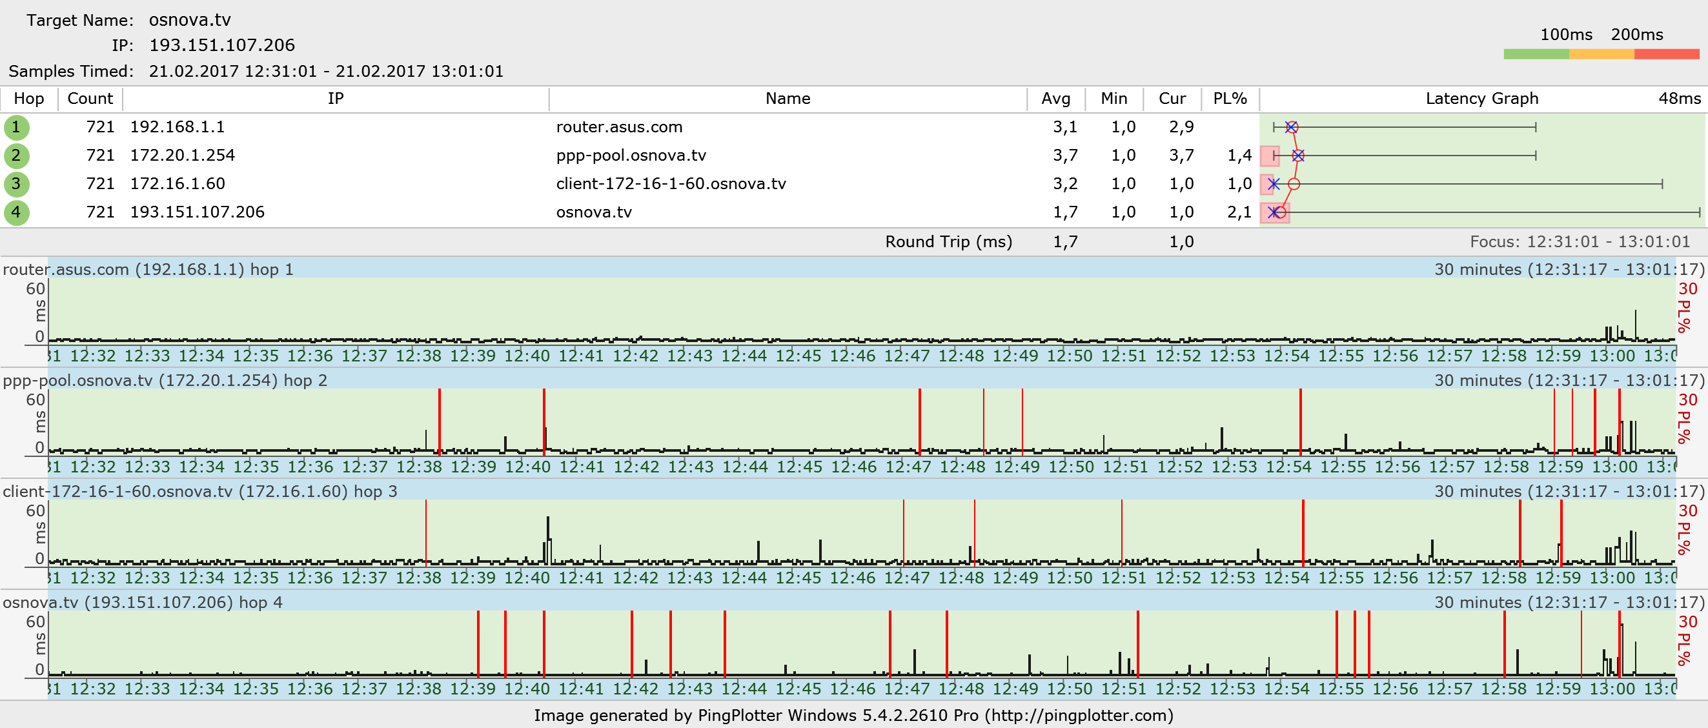Viewport: 1708px width, 728px height.
Task: Select the ppp-pool.osnova.tv row name
Action: [x=631, y=156]
